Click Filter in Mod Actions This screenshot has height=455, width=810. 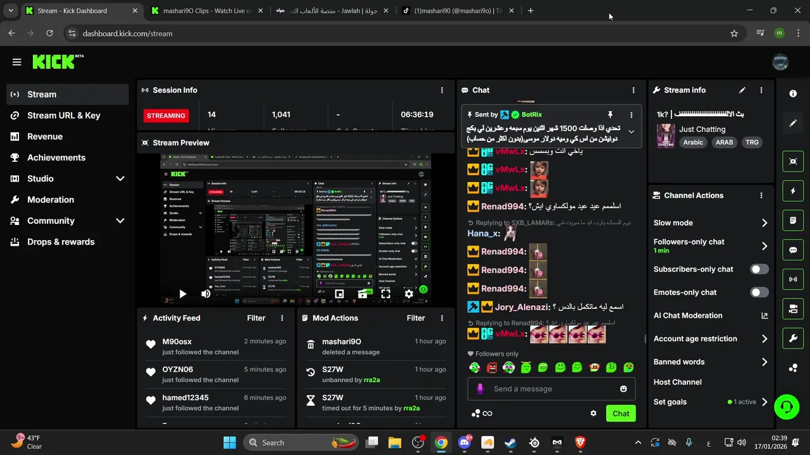coord(416,318)
